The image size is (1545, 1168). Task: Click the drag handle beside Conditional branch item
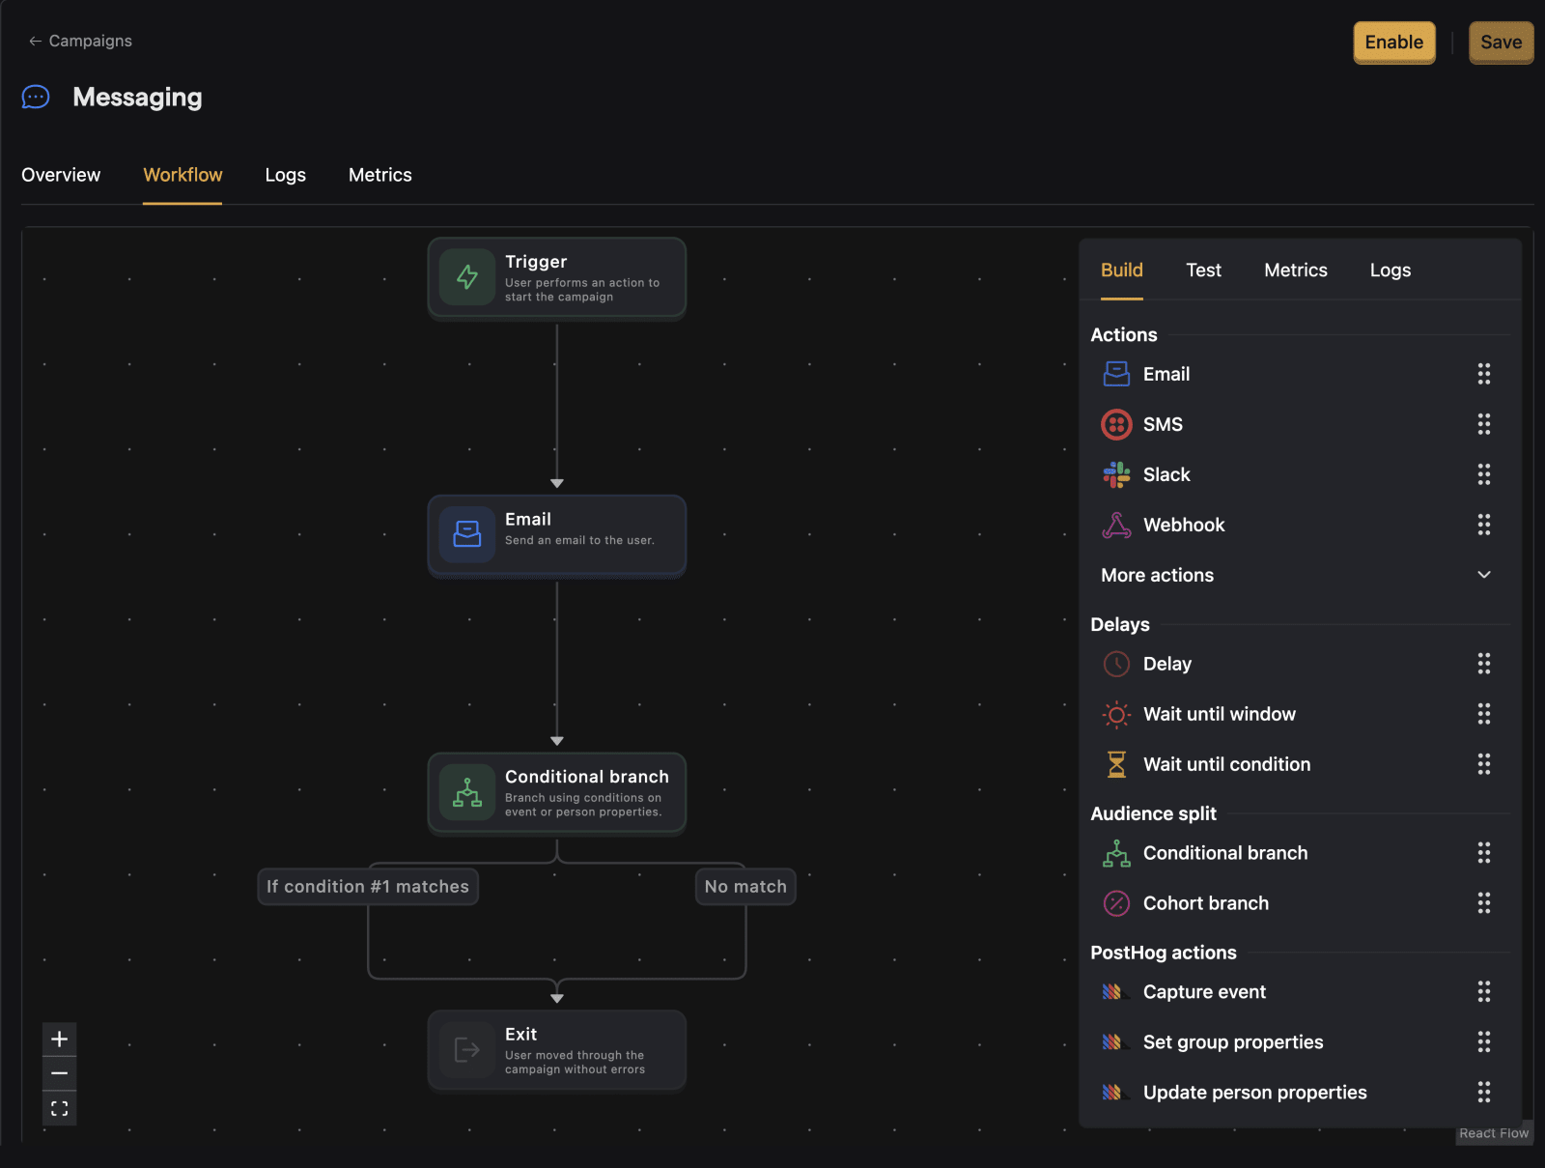pos(1484,853)
